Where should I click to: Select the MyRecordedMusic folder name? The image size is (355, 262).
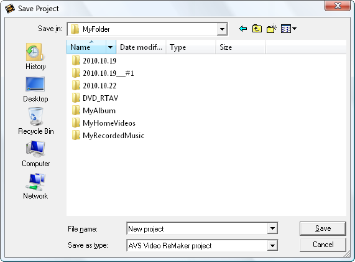113,136
